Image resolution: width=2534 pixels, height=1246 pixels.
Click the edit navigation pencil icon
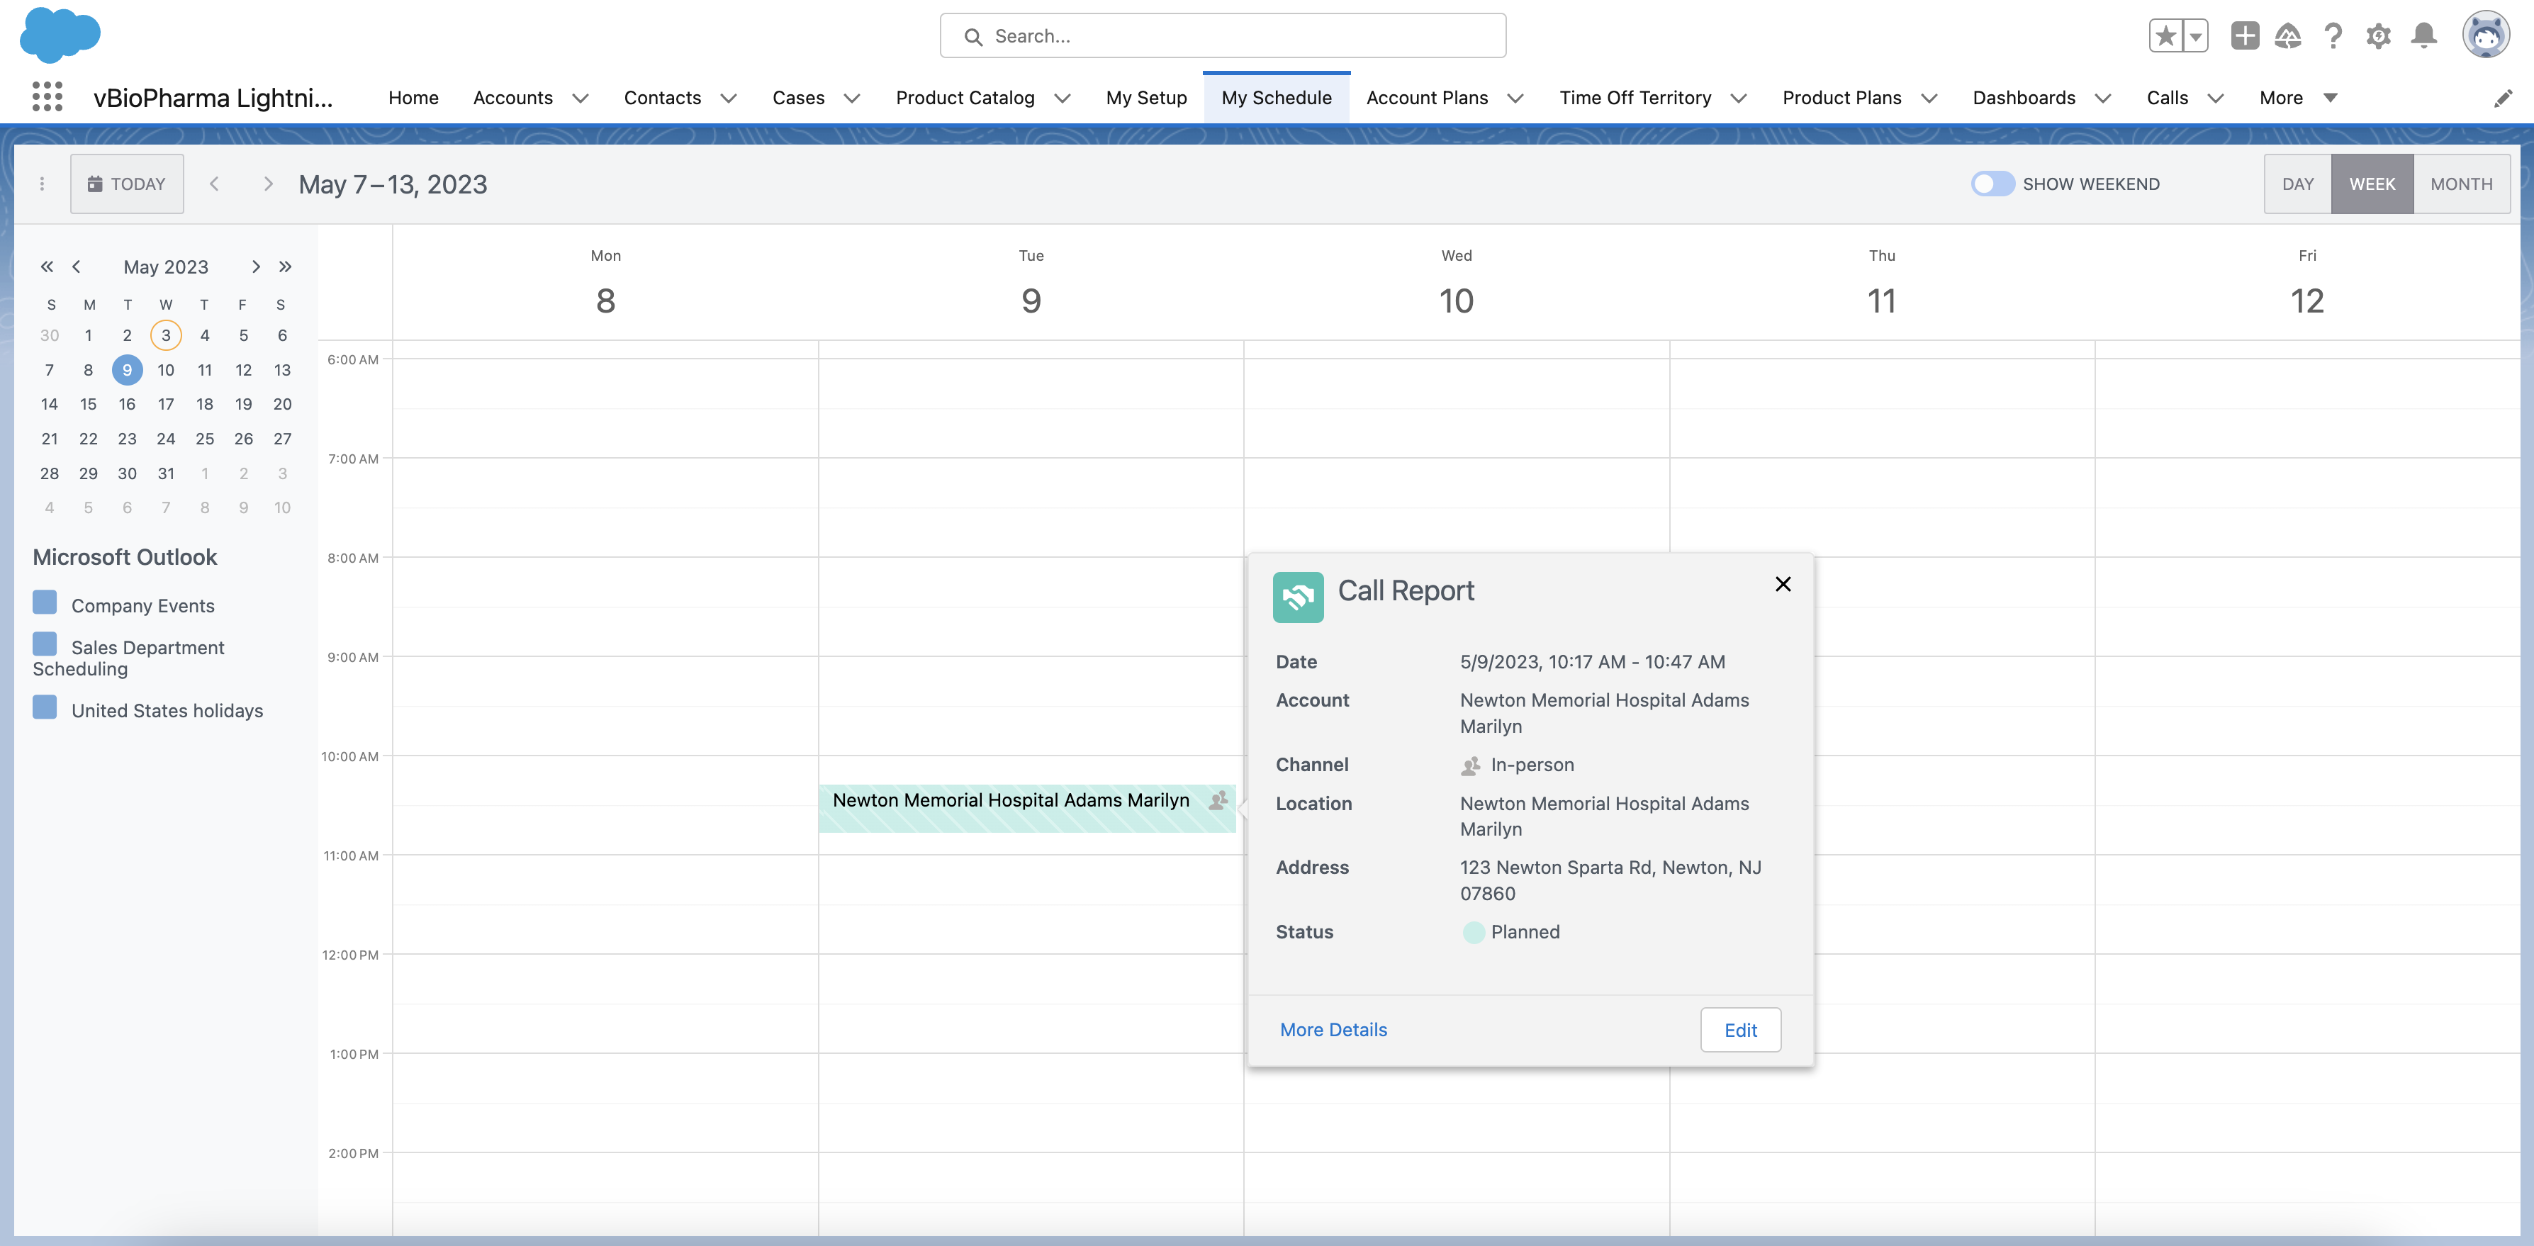coord(2503,97)
